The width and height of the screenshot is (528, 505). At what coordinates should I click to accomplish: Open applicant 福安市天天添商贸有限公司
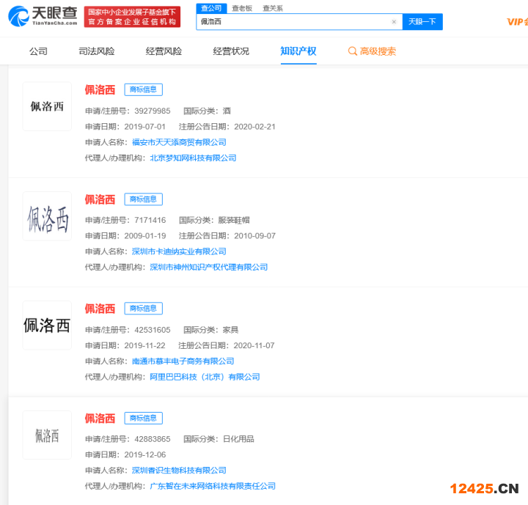[x=179, y=142]
